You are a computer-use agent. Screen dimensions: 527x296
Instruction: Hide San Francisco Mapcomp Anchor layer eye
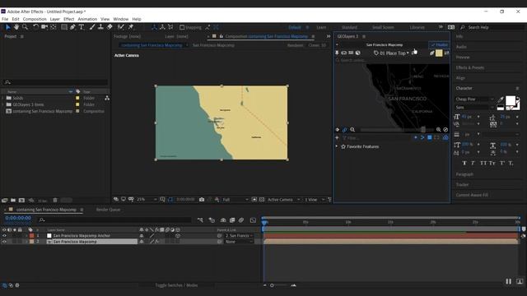coord(4,236)
